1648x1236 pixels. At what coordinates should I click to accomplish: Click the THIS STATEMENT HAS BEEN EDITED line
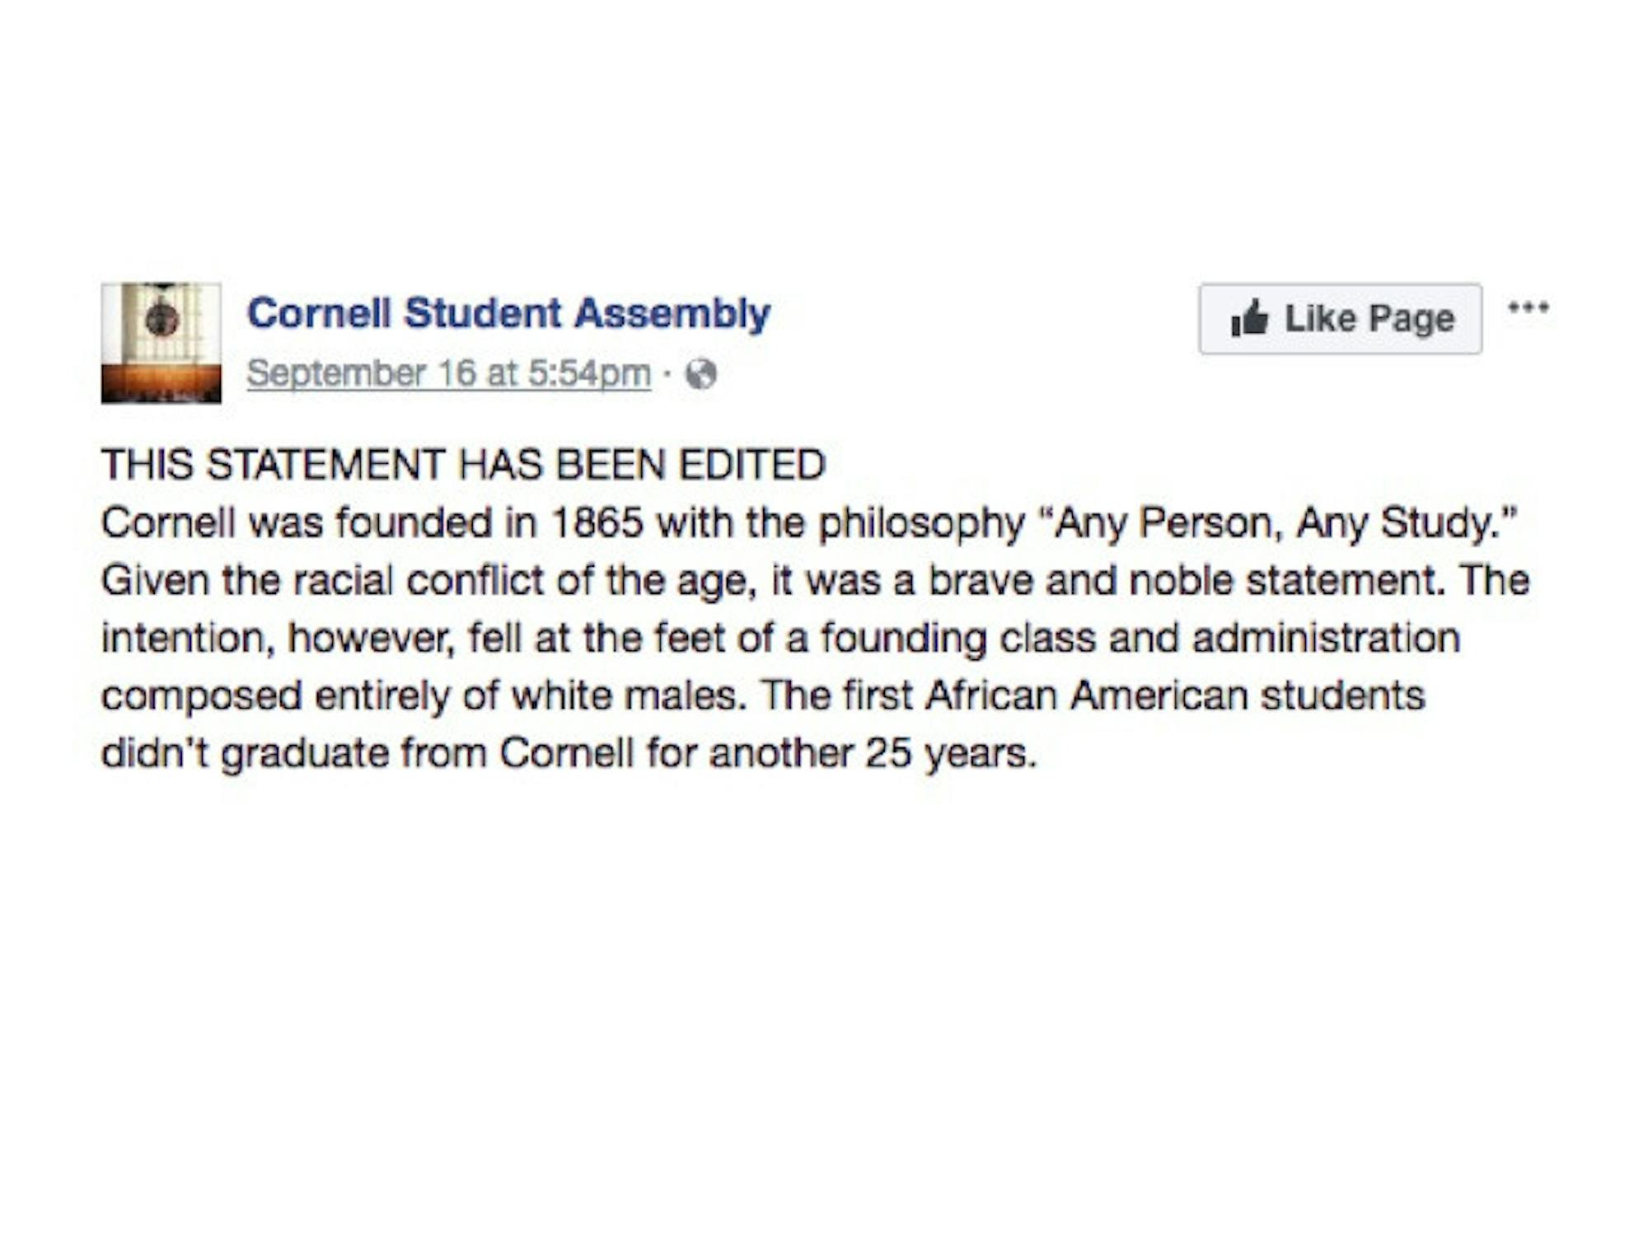462,465
